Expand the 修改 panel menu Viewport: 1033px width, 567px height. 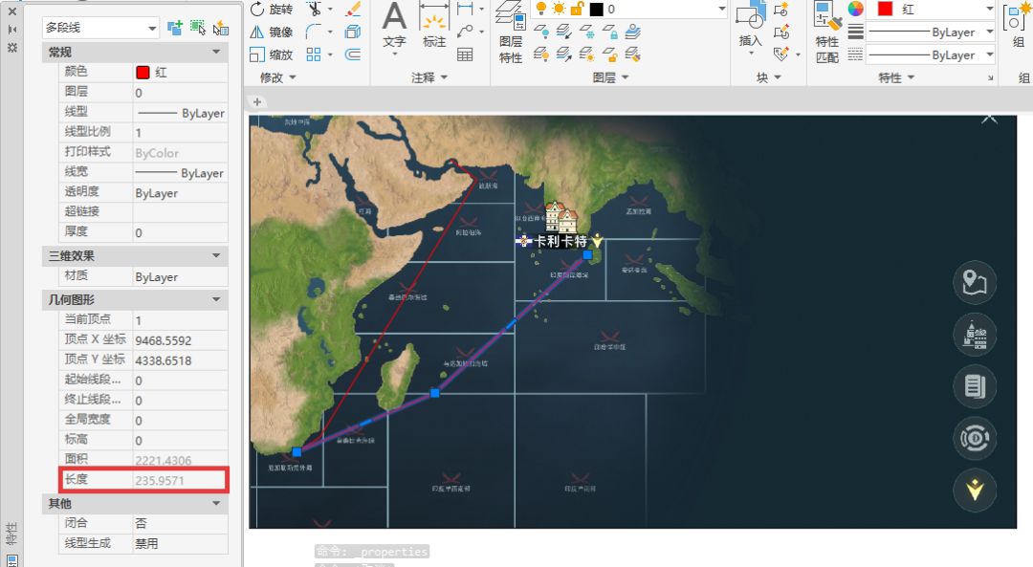(x=278, y=77)
